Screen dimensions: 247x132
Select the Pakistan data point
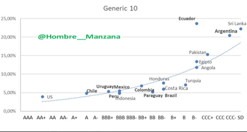[207, 54]
